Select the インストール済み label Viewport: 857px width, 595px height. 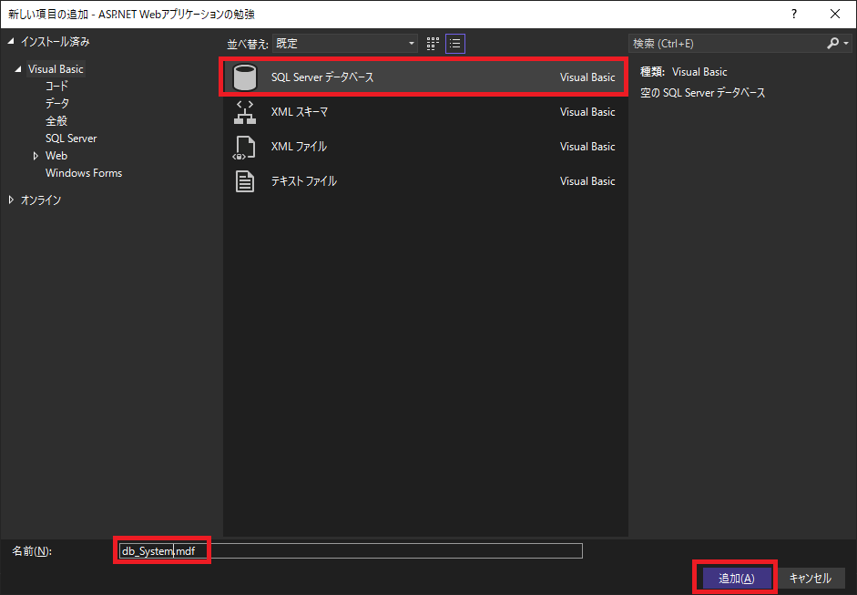click(x=56, y=42)
